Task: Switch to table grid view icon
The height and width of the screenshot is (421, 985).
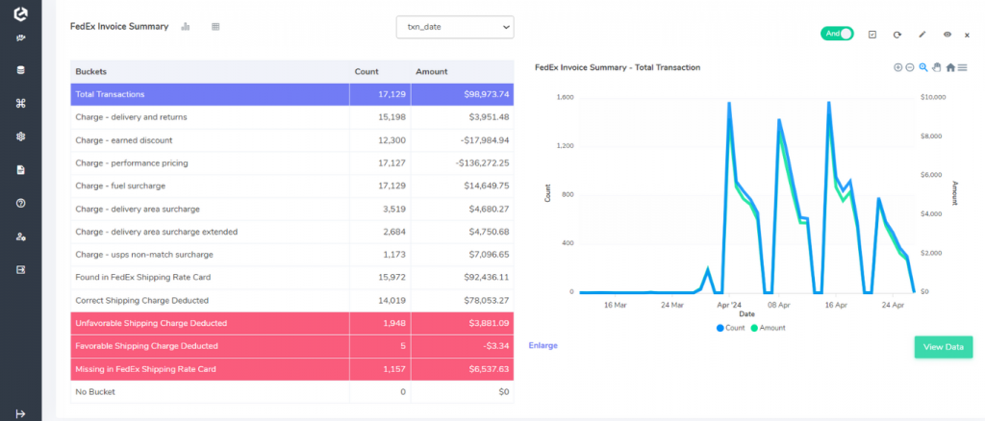Action: coord(215,26)
